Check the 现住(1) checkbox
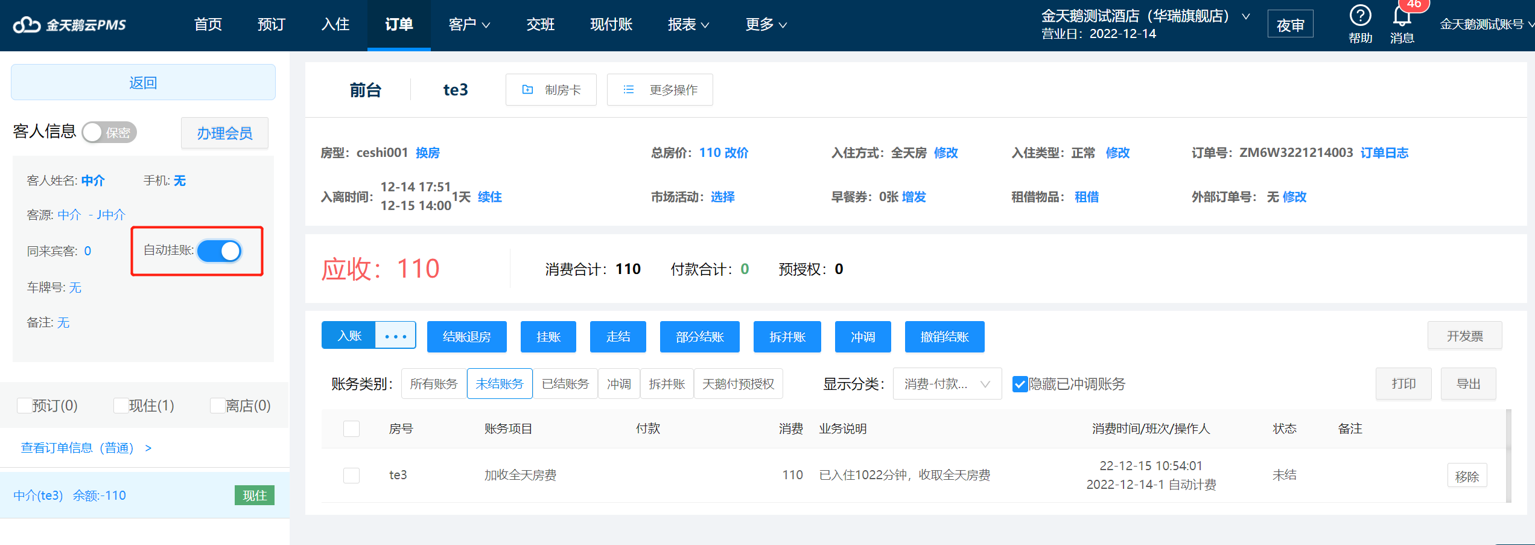Screen dimensions: 1535x545 (x=121, y=406)
